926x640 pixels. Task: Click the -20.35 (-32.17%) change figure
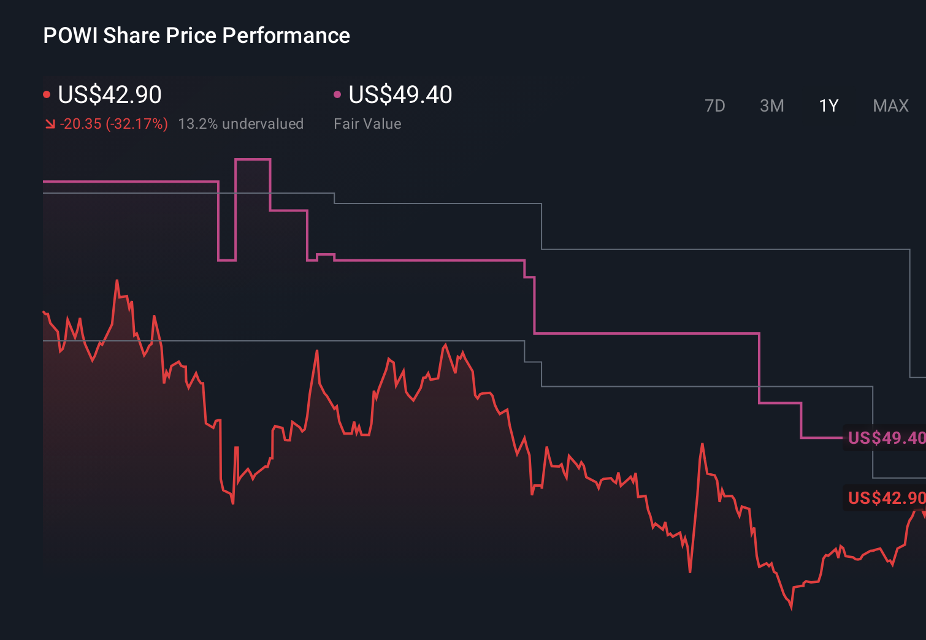pyautogui.click(x=115, y=123)
